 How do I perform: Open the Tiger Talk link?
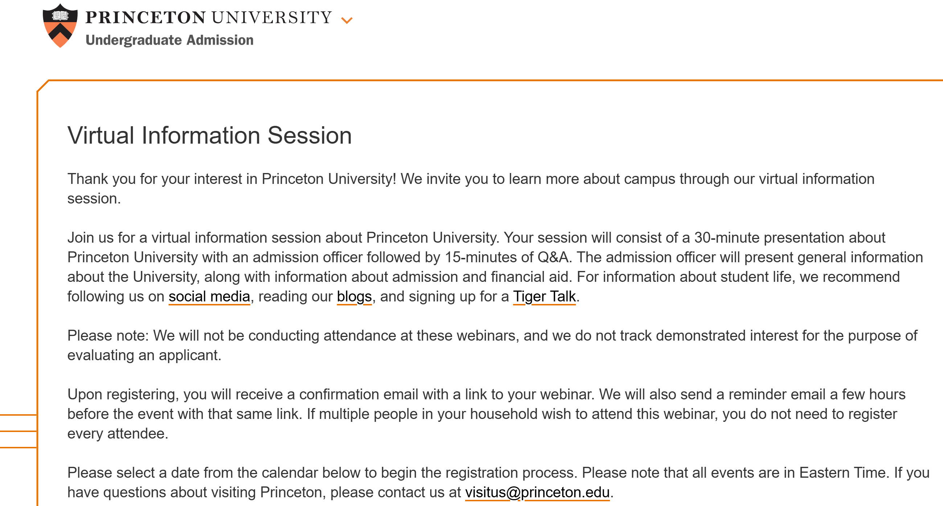coord(544,296)
